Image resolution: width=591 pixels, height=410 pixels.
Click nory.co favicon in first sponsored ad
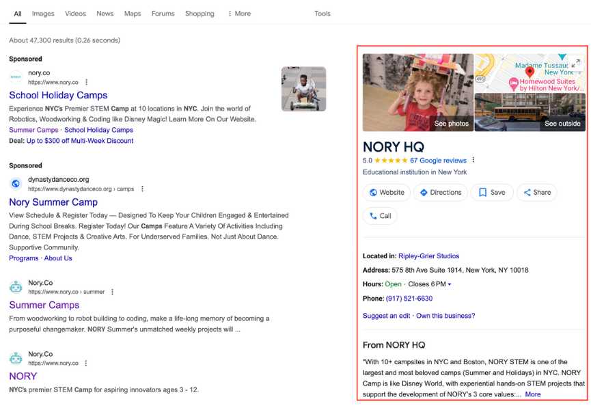point(16,77)
